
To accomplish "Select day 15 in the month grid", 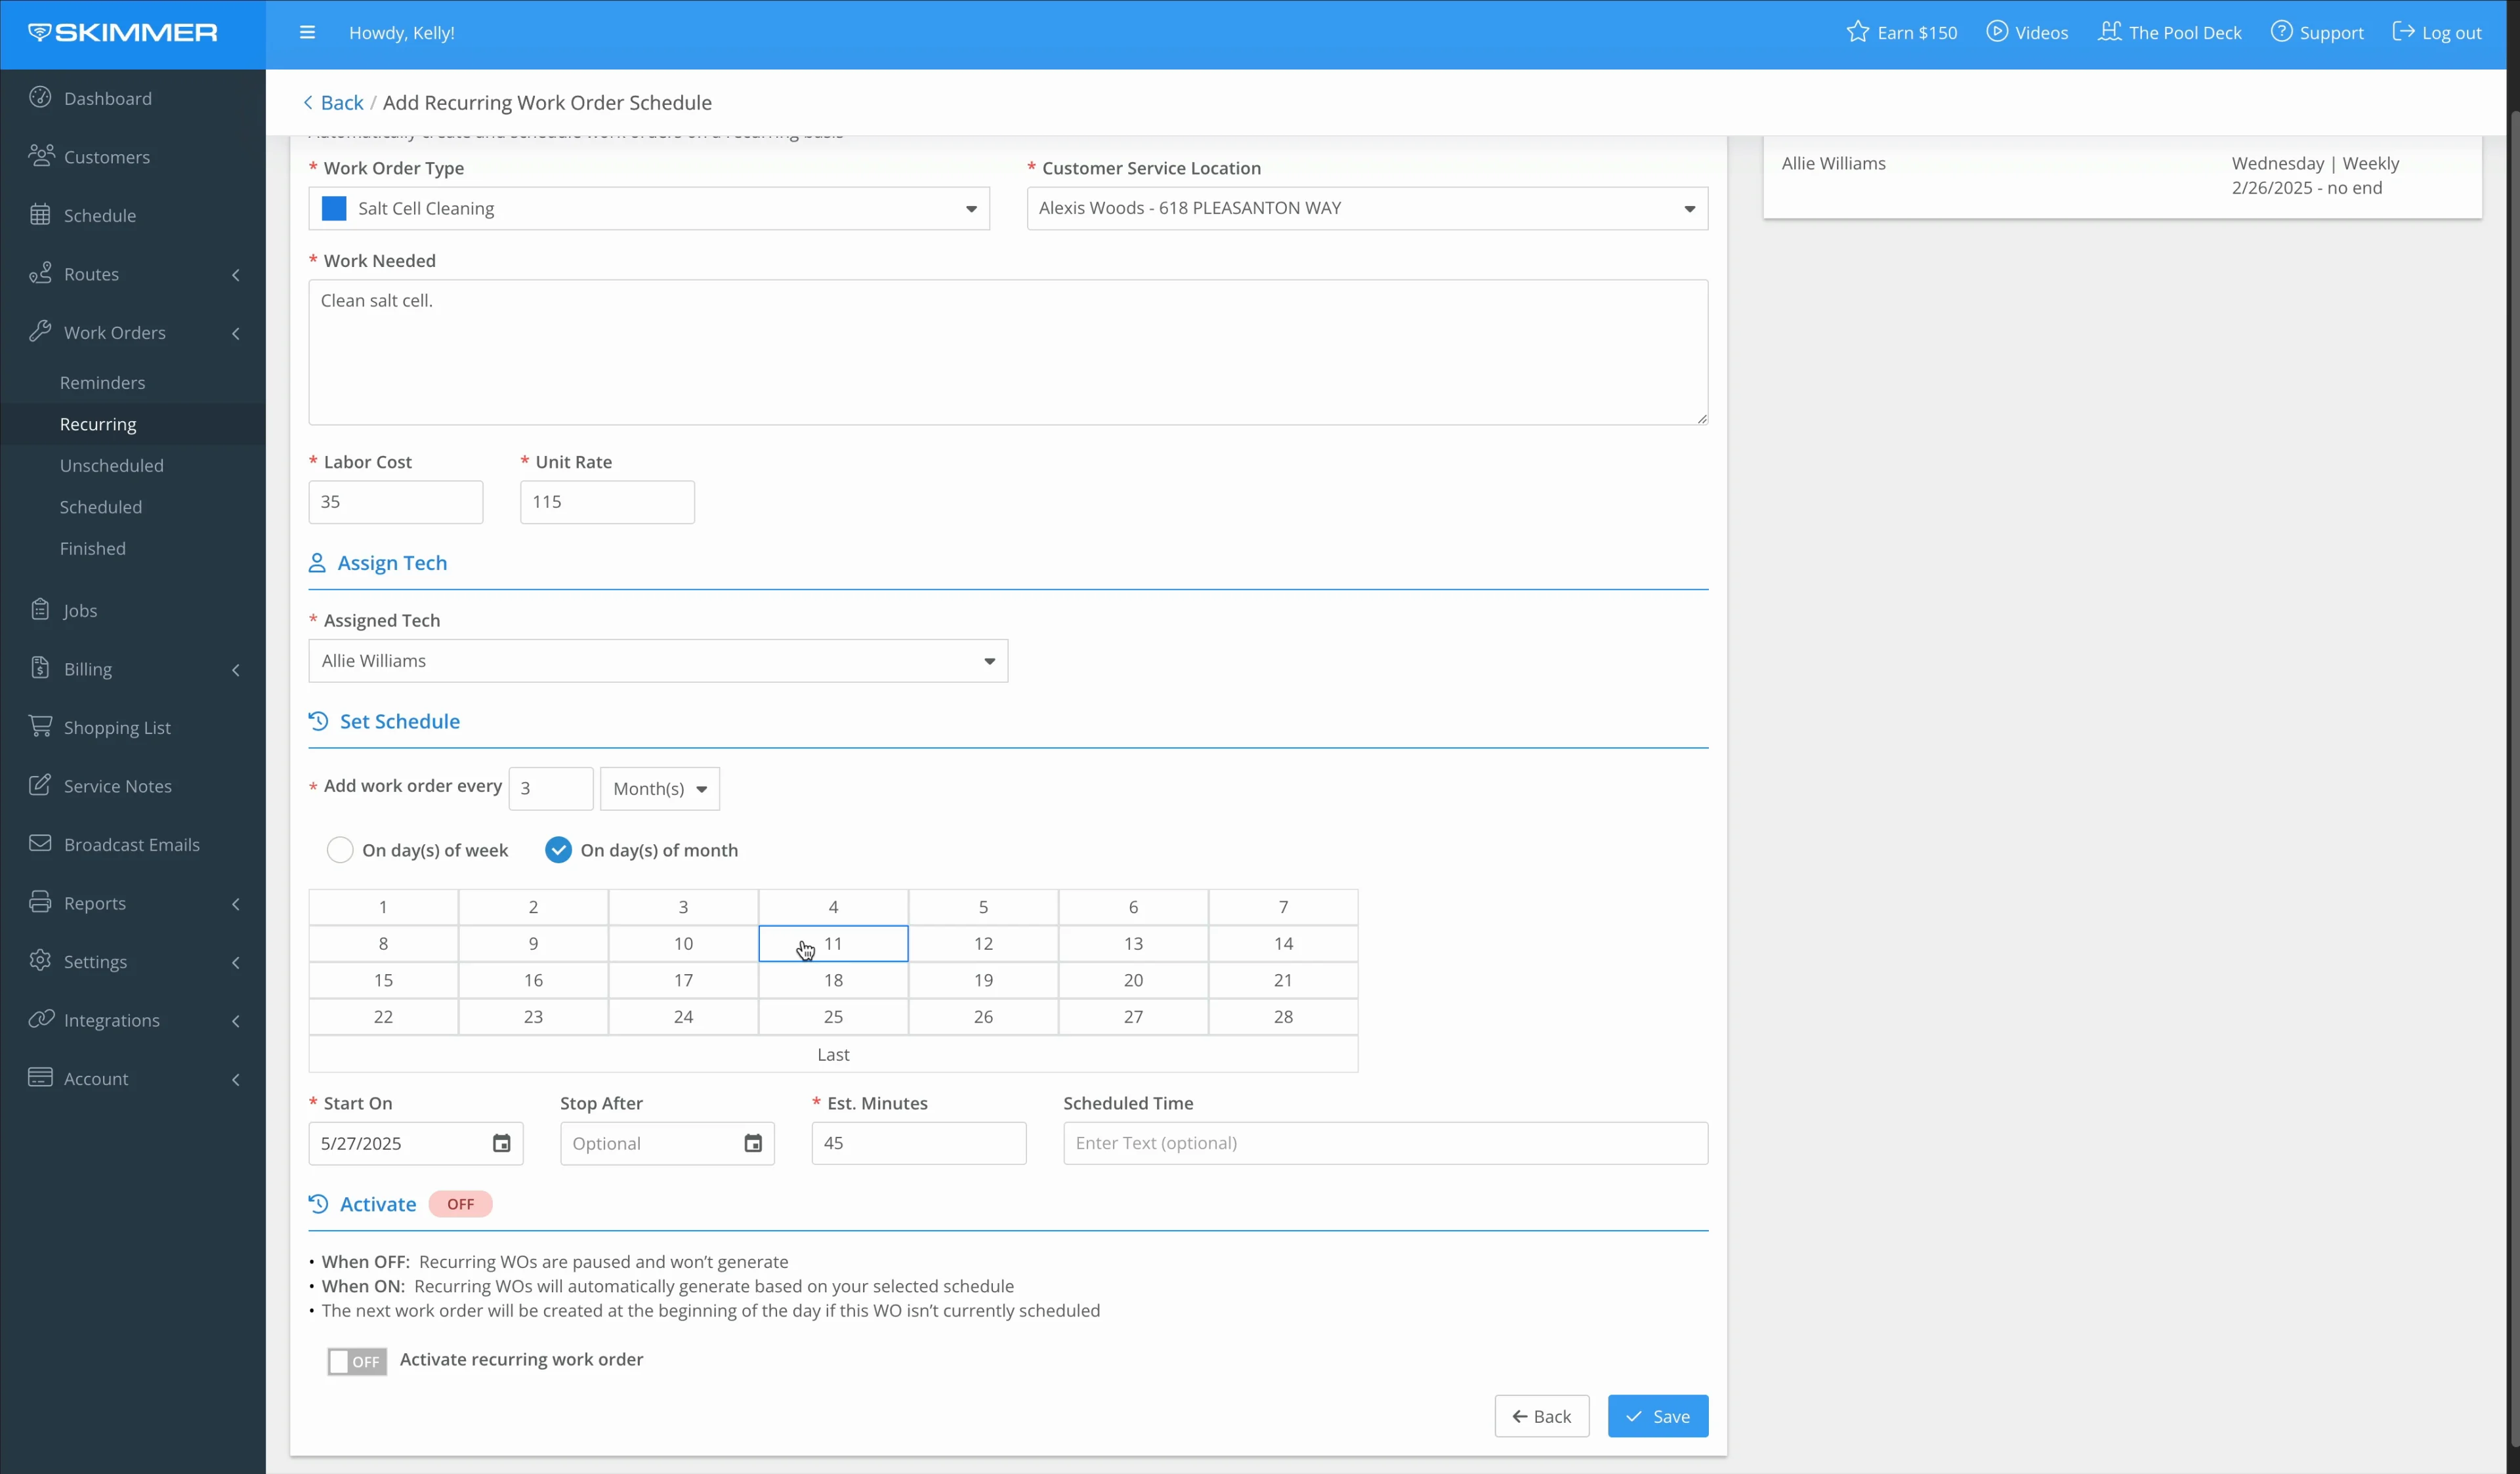I will coord(383,980).
